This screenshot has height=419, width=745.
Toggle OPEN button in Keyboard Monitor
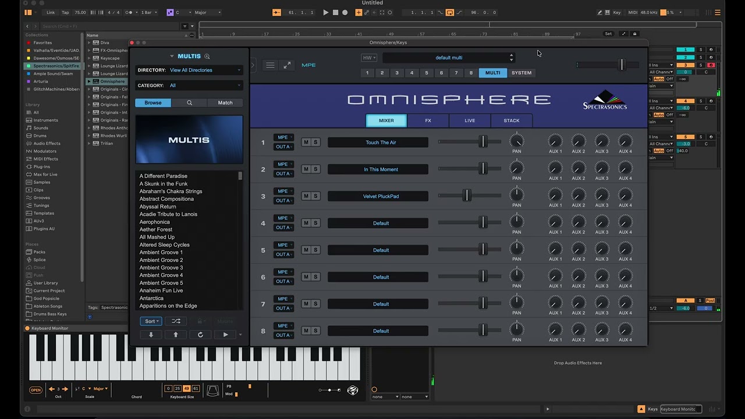coord(36,390)
